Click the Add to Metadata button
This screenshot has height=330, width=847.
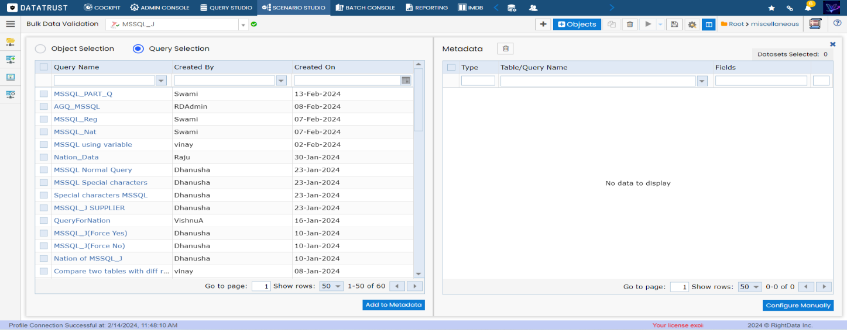[393, 305]
